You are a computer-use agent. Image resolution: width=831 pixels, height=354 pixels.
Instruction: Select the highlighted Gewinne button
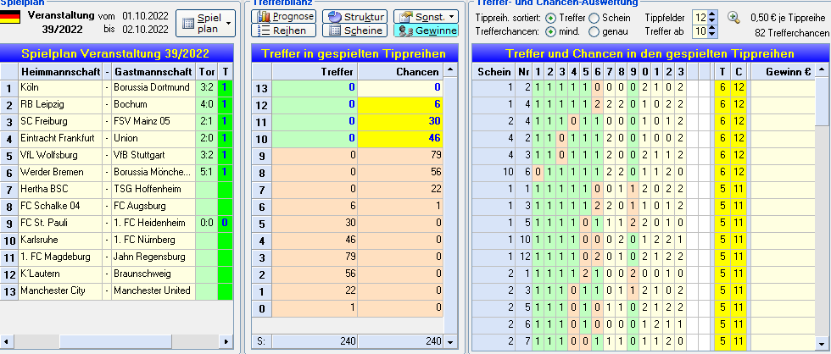tap(426, 30)
